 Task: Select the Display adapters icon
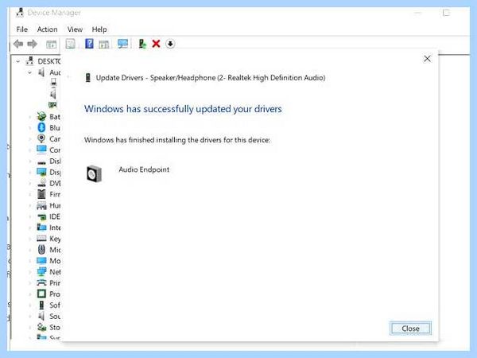coord(41,172)
